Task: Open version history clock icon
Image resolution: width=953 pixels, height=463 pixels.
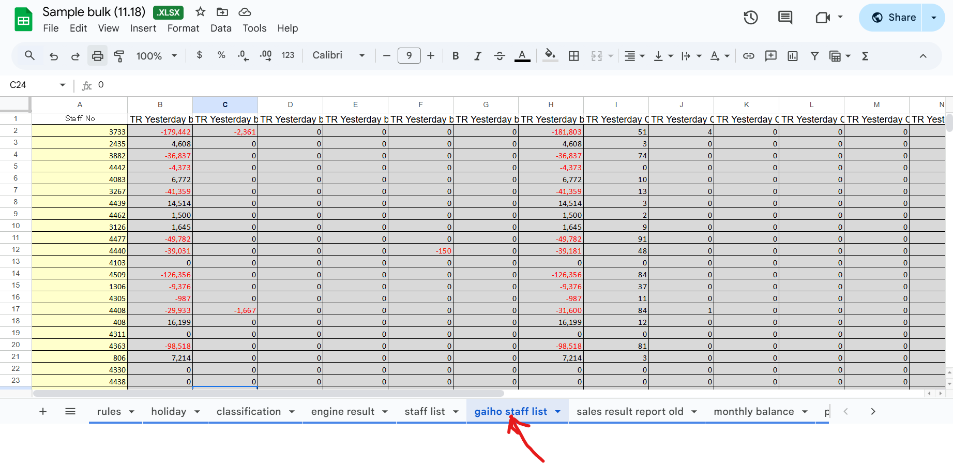Action: pyautogui.click(x=750, y=18)
